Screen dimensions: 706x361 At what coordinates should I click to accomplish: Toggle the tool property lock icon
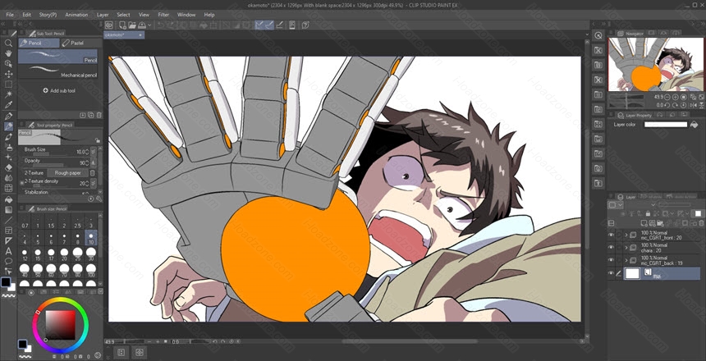98,140
